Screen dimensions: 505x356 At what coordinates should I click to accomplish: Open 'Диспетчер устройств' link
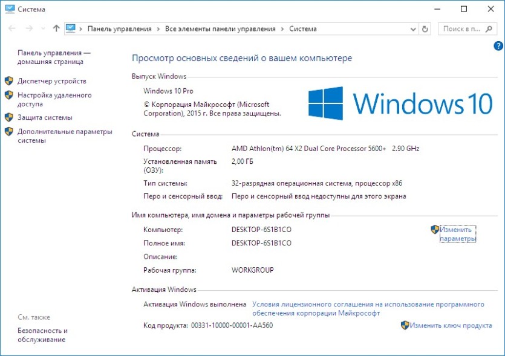(x=52, y=81)
